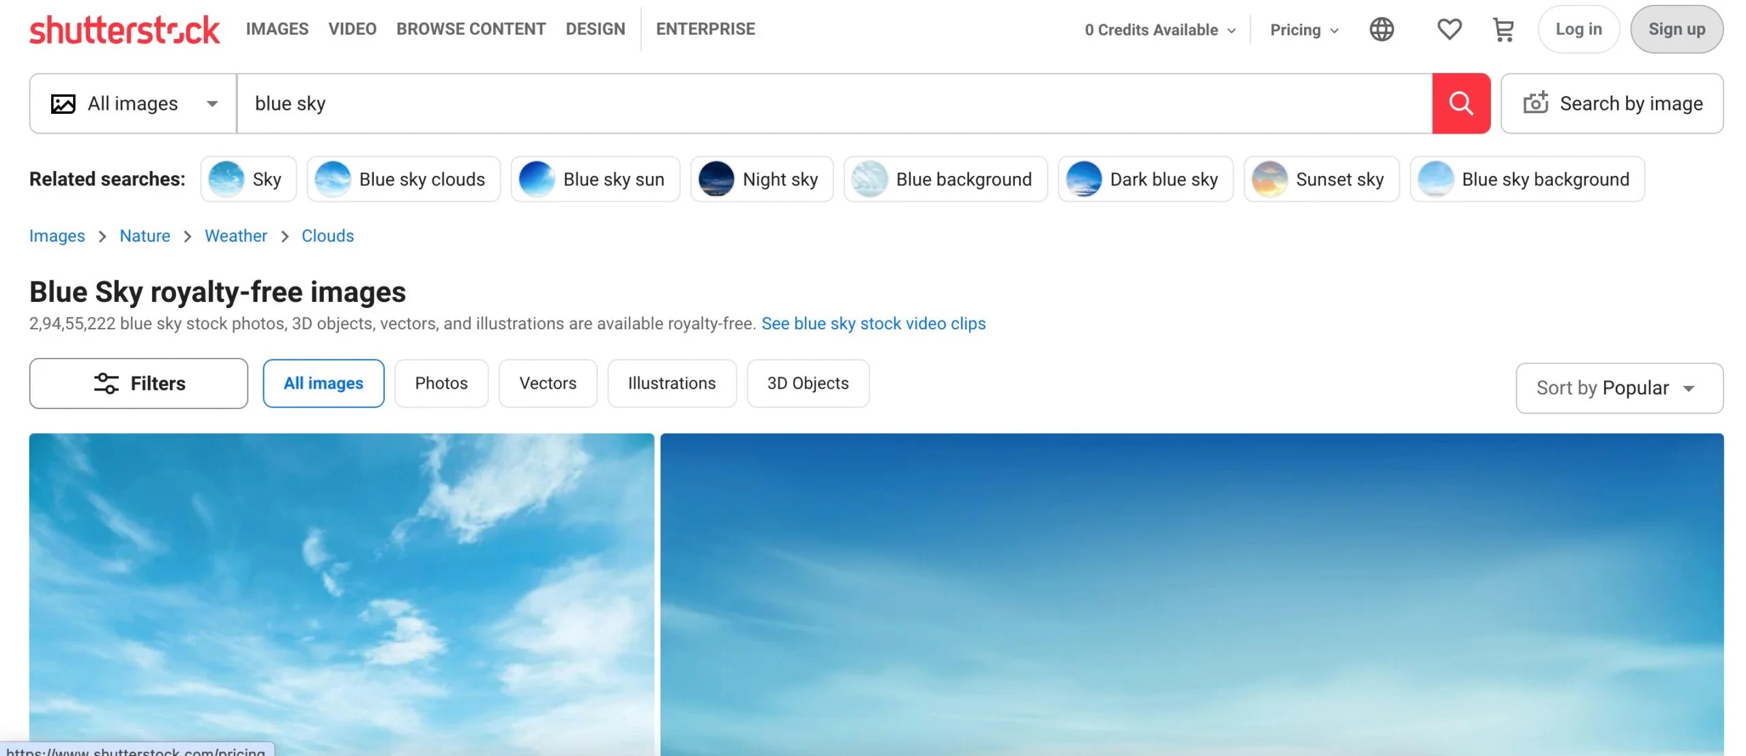Click the Shutterstock logo
This screenshot has width=1746, height=756.
point(125,29)
